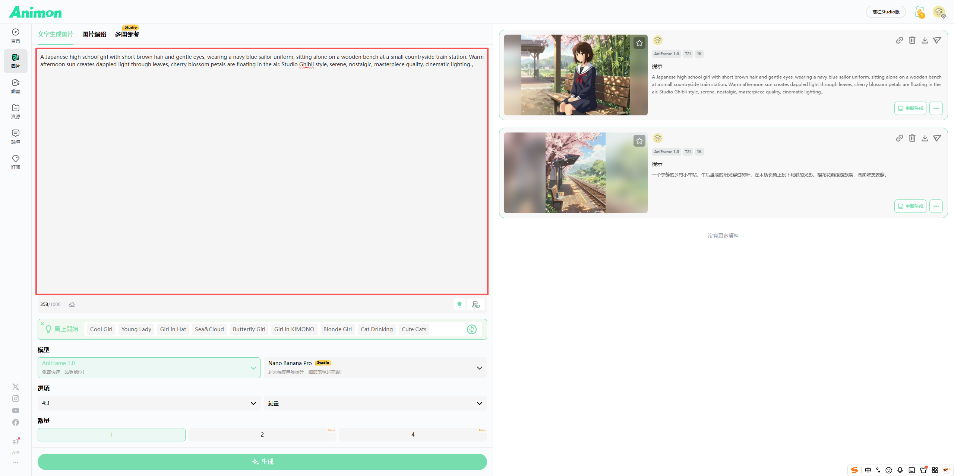
Task: Expand the Nano Banana Pro model dropdown
Action: point(375,368)
